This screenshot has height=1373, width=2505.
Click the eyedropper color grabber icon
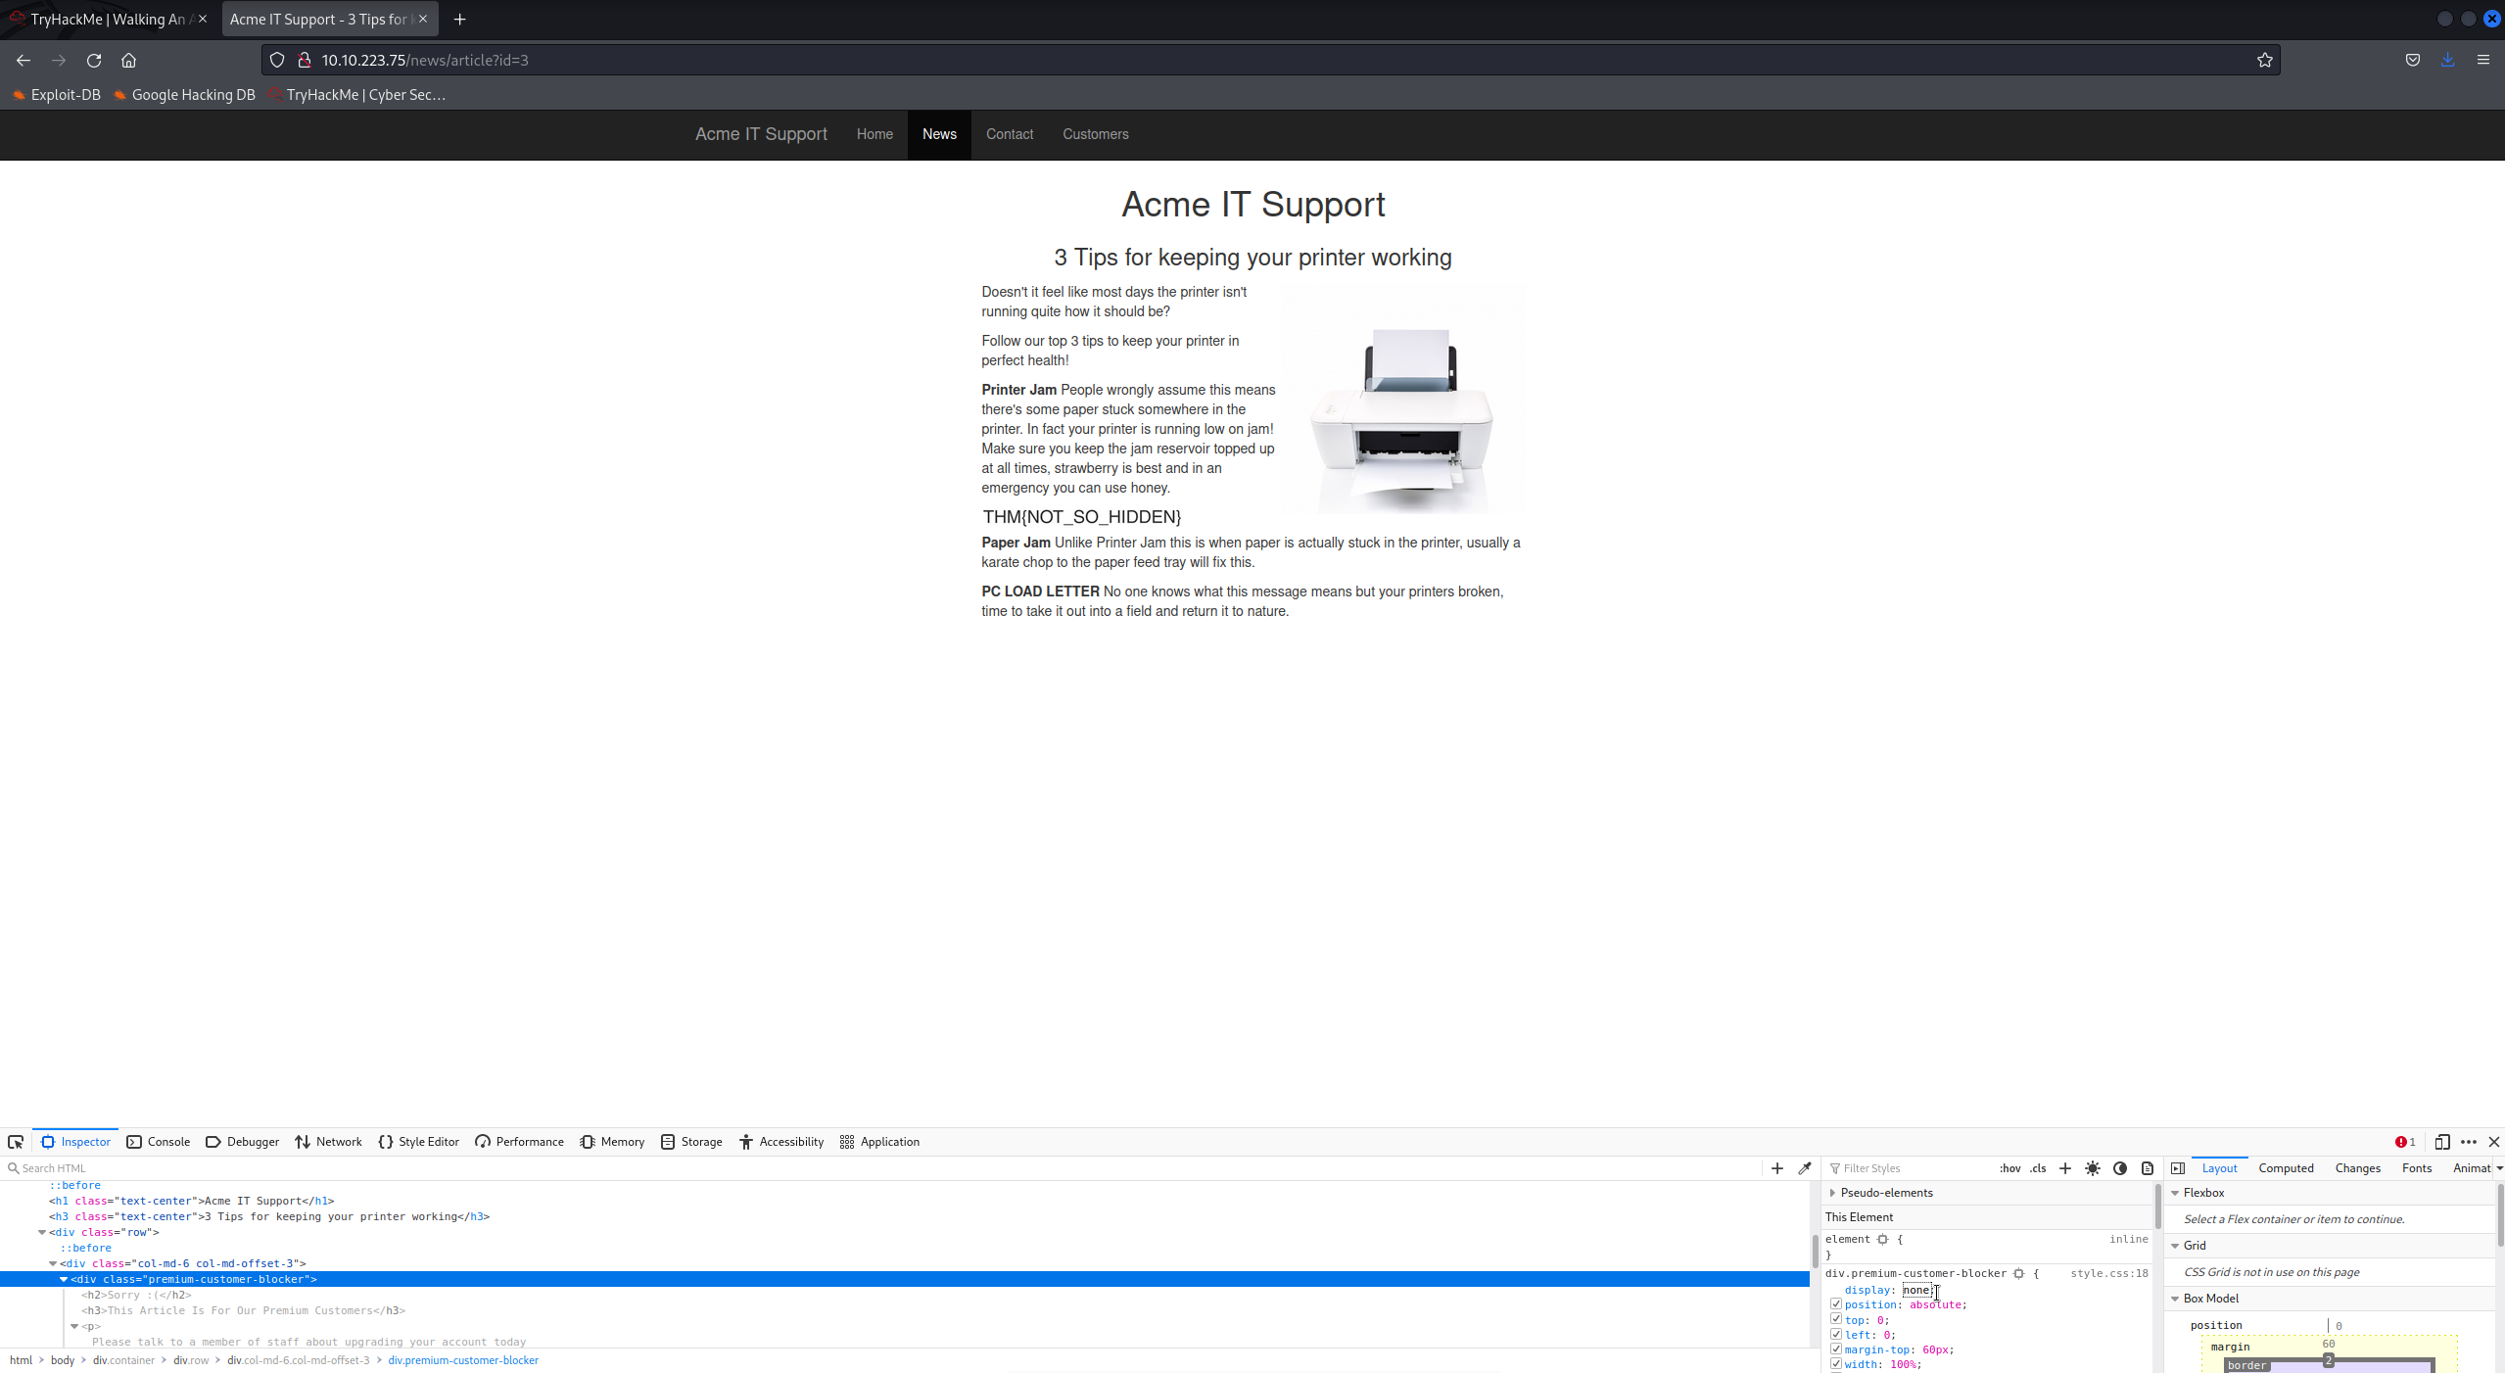click(1805, 1168)
